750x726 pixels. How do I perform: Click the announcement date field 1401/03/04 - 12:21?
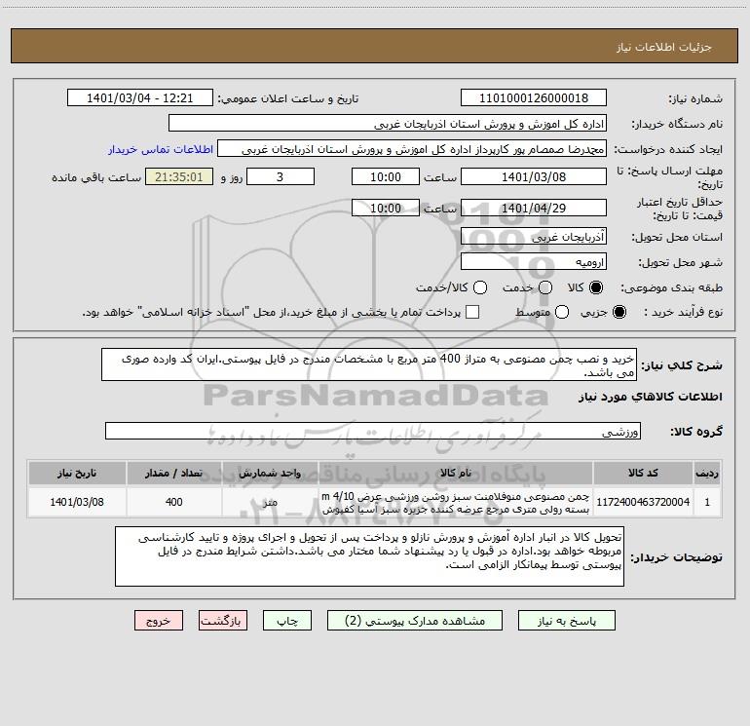point(140,97)
